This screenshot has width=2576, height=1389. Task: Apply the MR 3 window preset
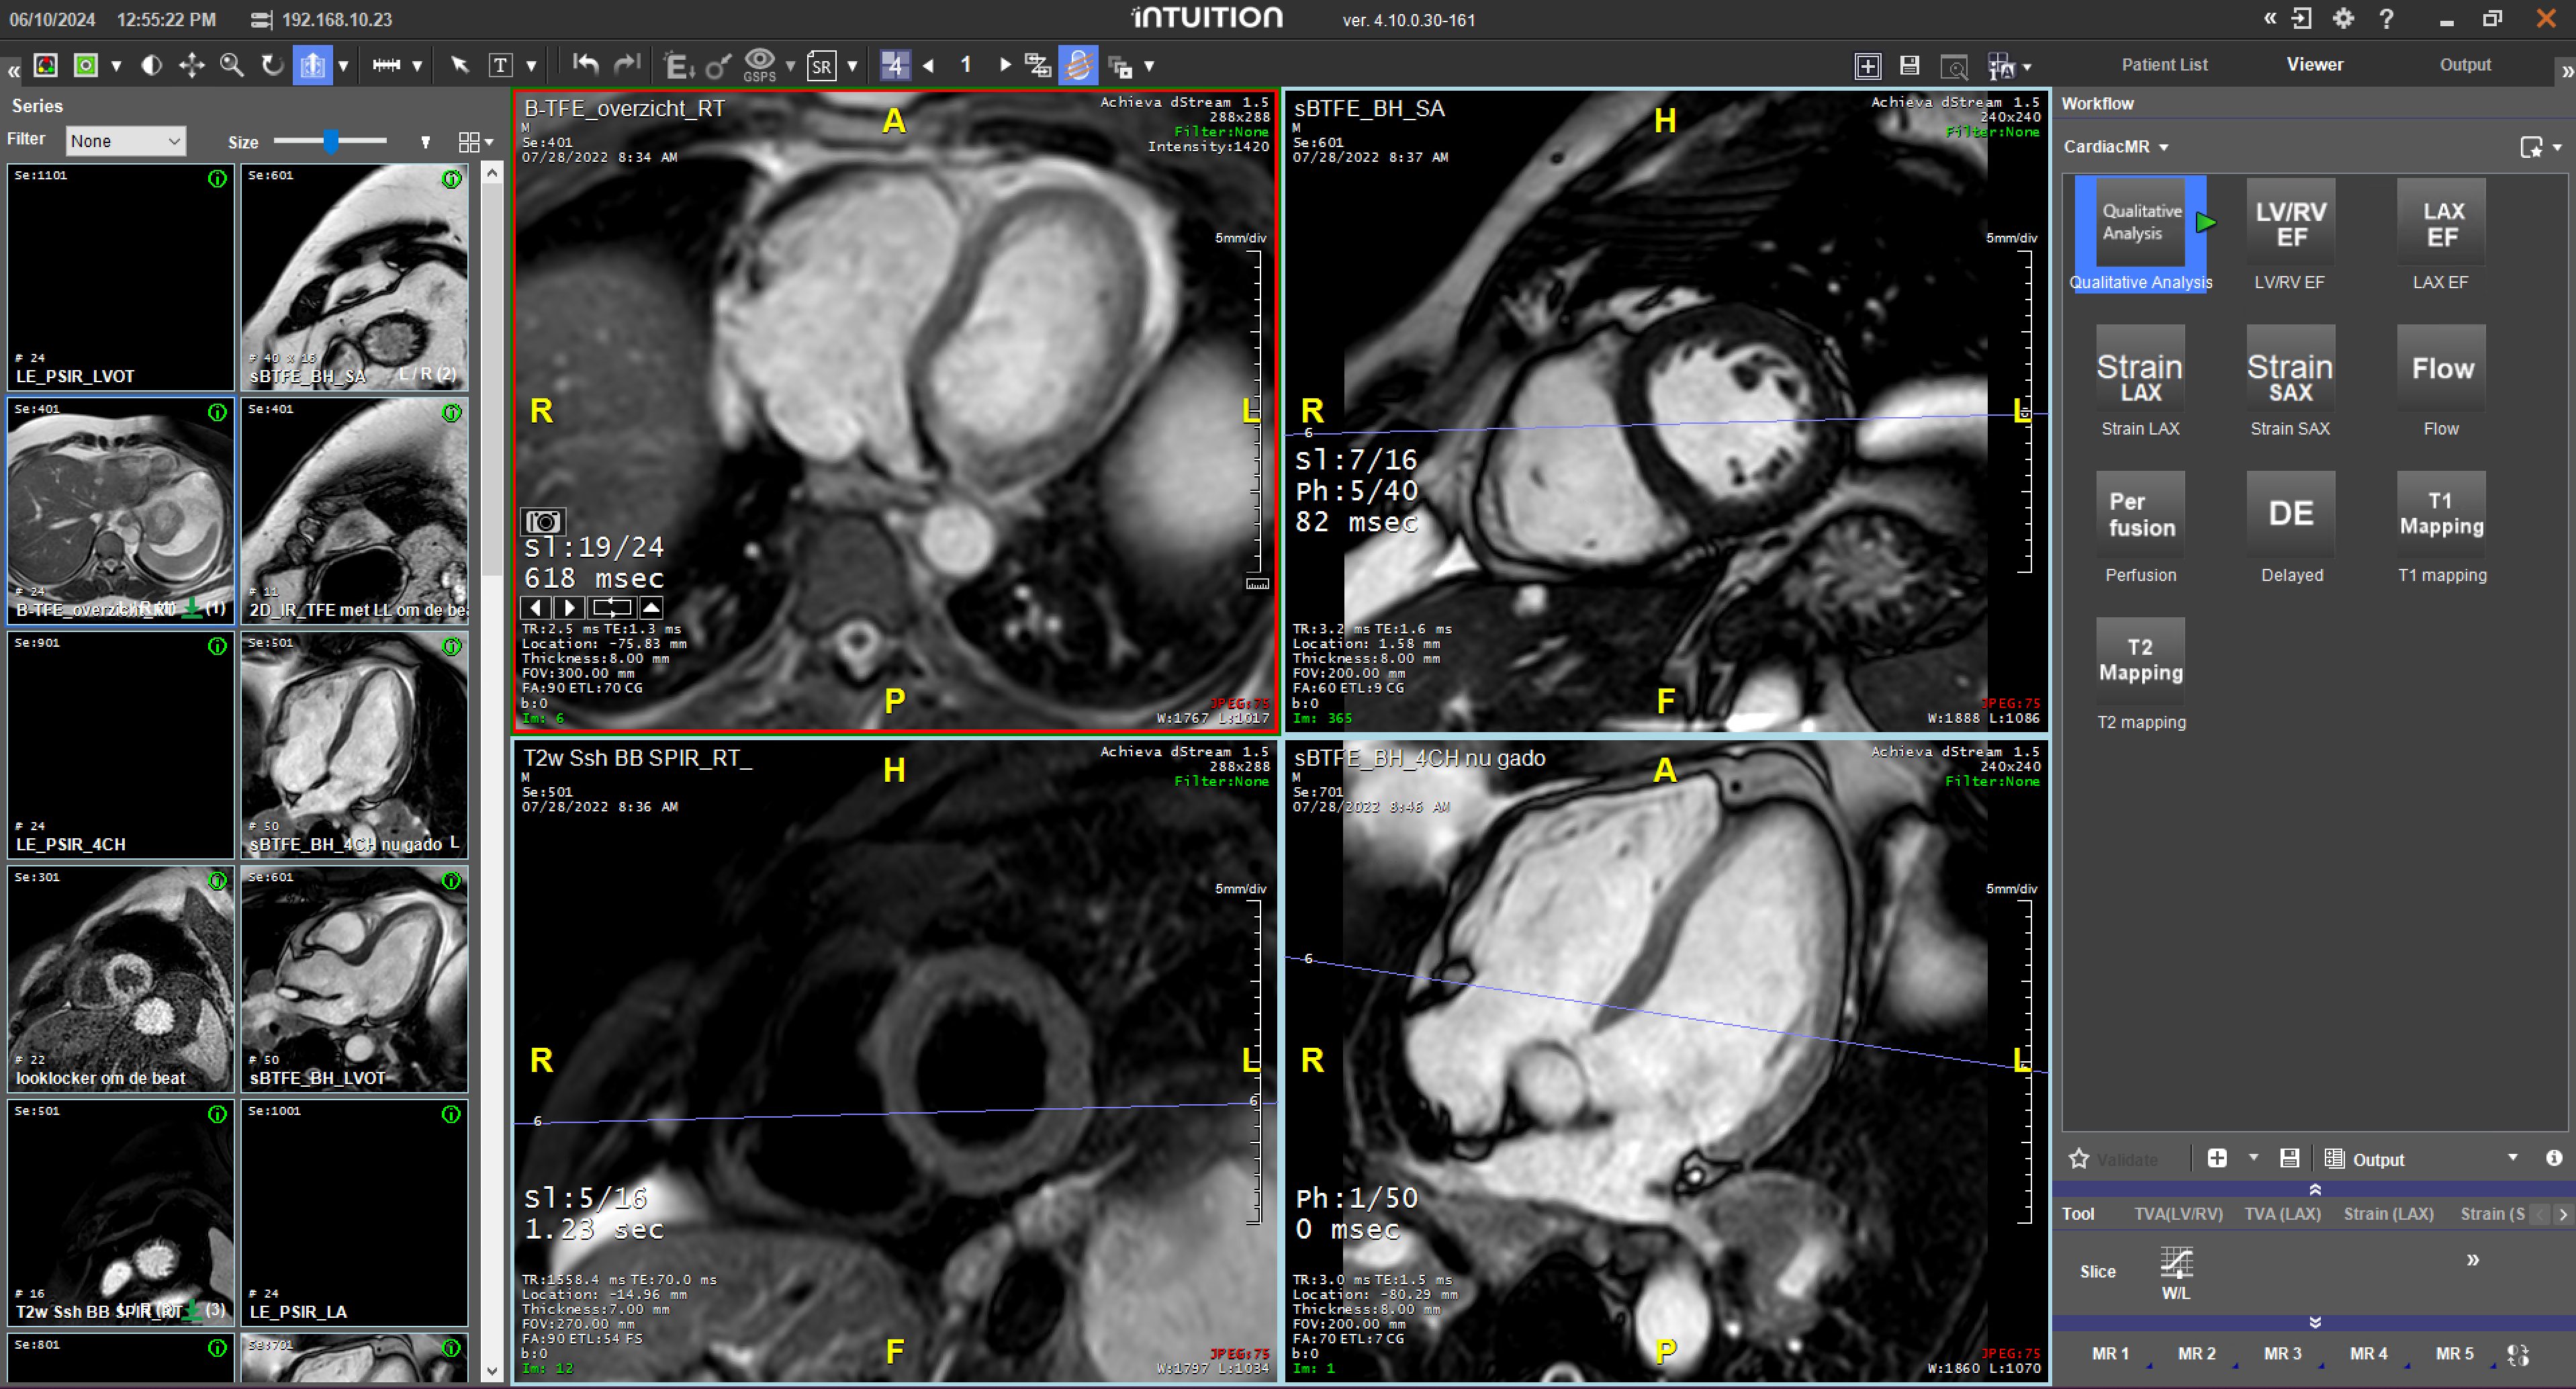(x=2282, y=1353)
